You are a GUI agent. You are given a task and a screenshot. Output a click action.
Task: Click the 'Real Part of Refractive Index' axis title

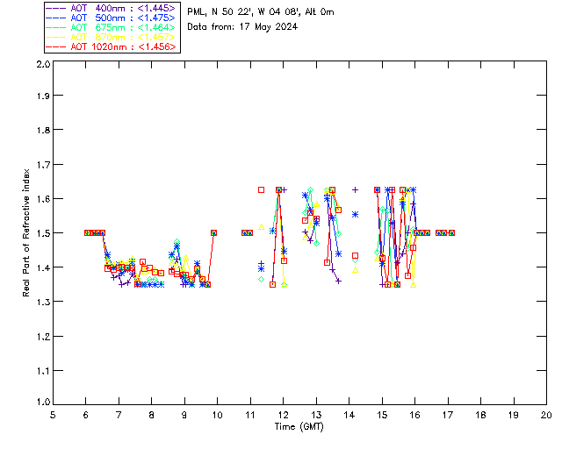point(25,233)
